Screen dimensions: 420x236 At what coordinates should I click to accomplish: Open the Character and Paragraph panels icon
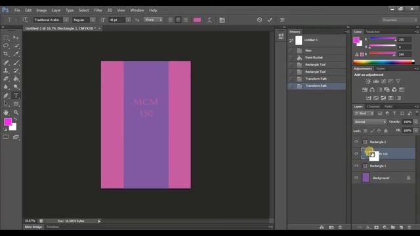pos(222,20)
